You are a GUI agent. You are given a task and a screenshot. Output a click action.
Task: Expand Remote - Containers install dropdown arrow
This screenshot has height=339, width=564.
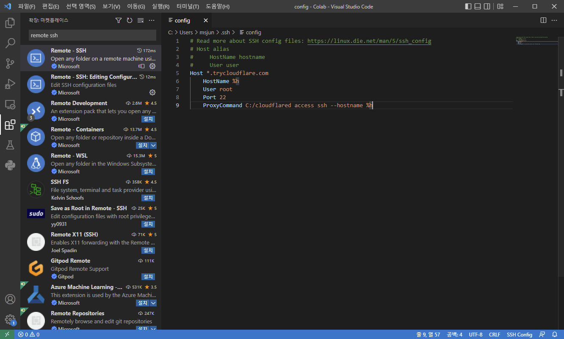tap(153, 145)
